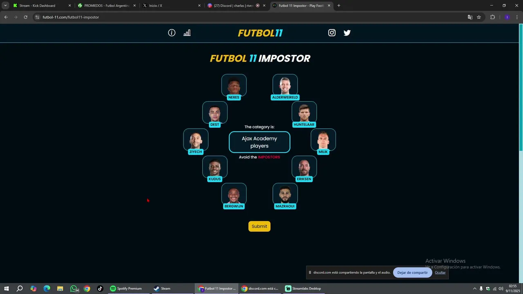Screen dimensions: 523x294
Task: Click the microphone icon in system tray
Action: 481,289
